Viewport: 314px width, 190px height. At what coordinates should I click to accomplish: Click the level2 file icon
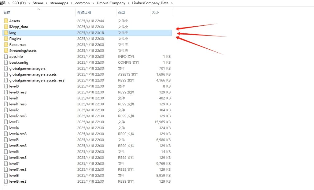[x=6, y=110]
